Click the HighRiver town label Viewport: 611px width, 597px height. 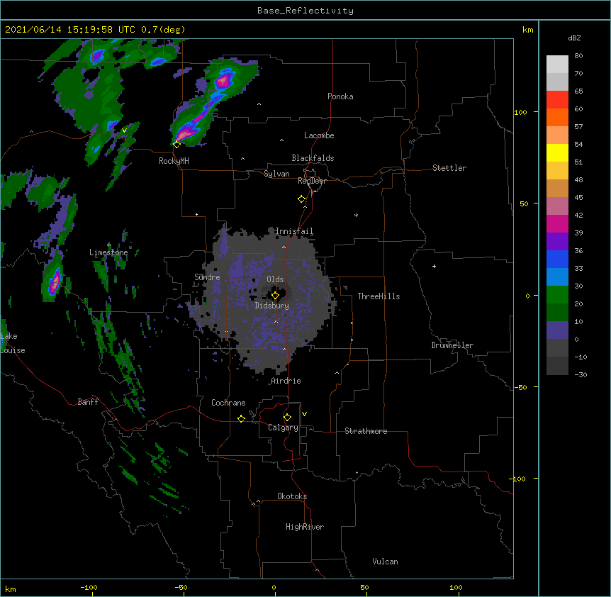coord(305,527)
